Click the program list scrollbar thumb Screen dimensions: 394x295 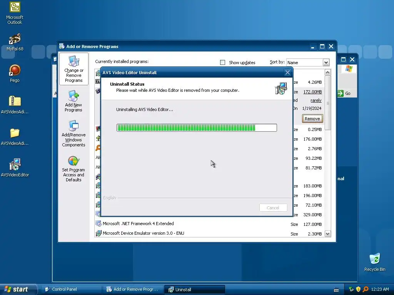click(328, 103)
